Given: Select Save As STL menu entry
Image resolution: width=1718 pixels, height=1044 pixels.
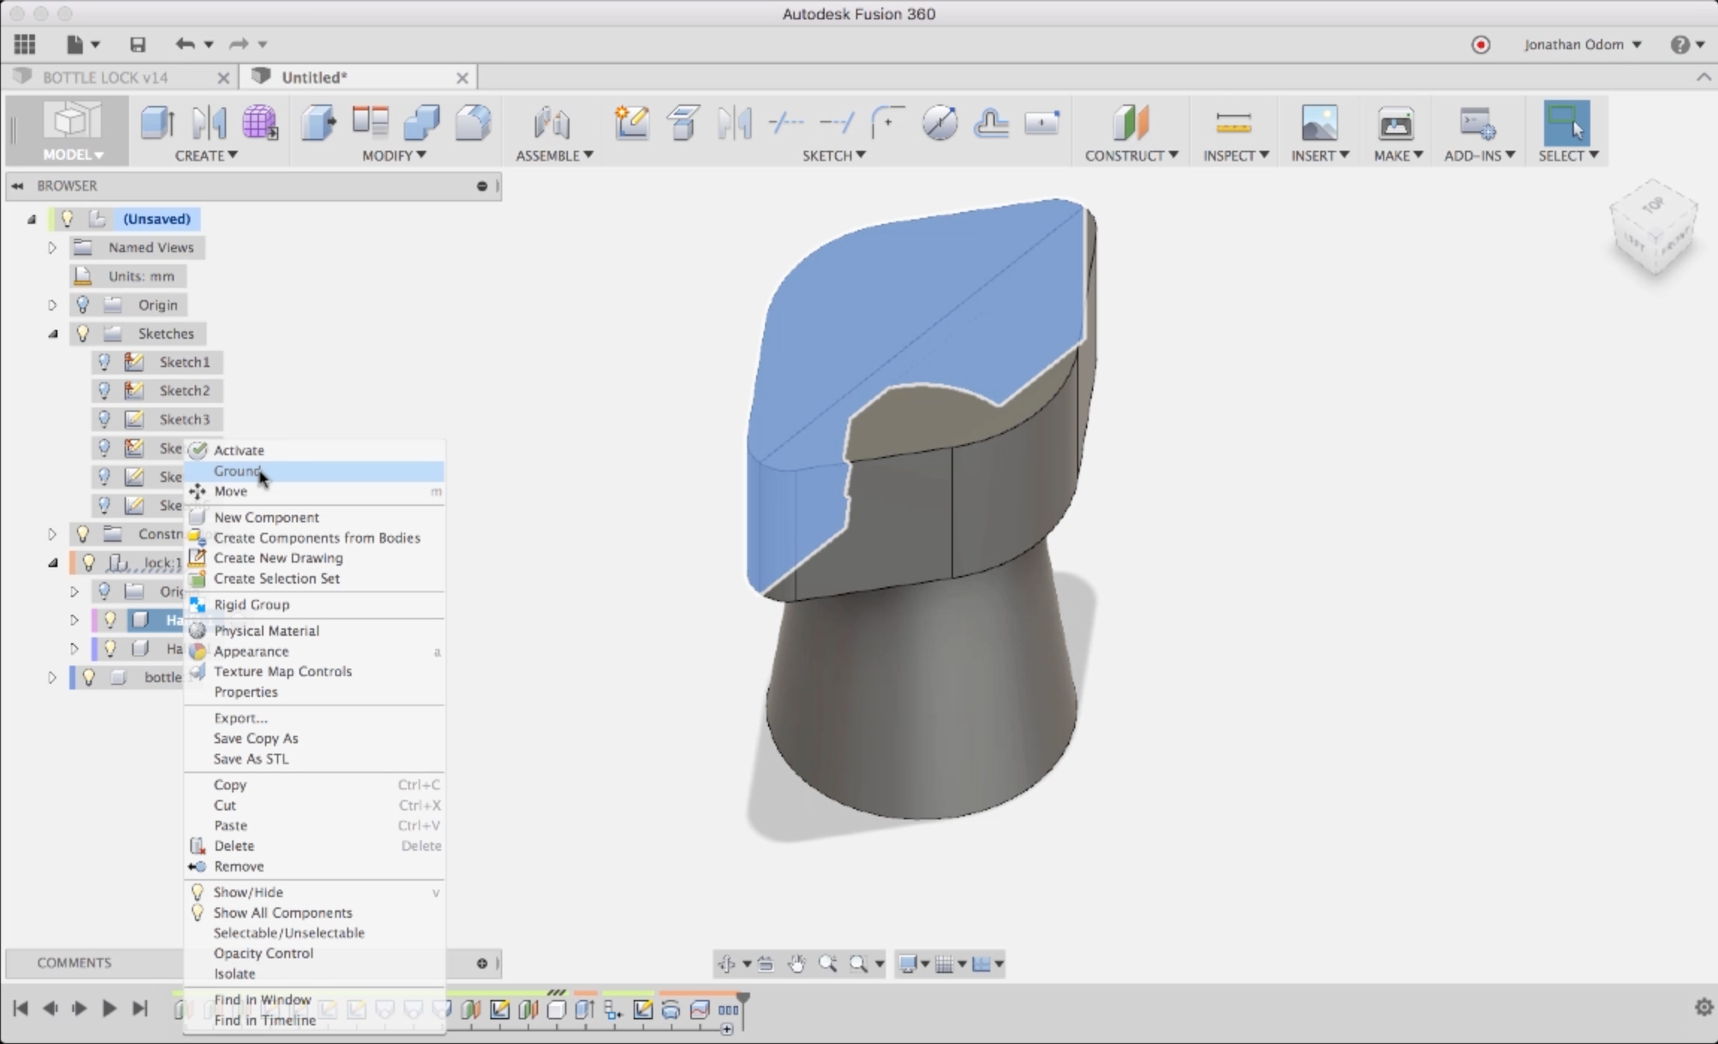Looking at the screenshot, I should 251,759.
